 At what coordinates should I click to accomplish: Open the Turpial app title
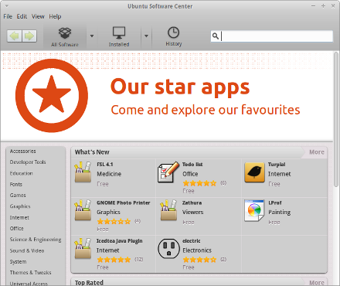pos(277,165)
